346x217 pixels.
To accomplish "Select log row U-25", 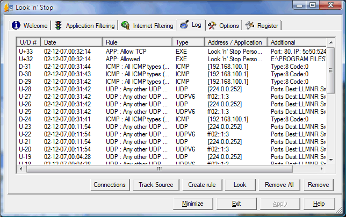I will (x=172, y=111).
